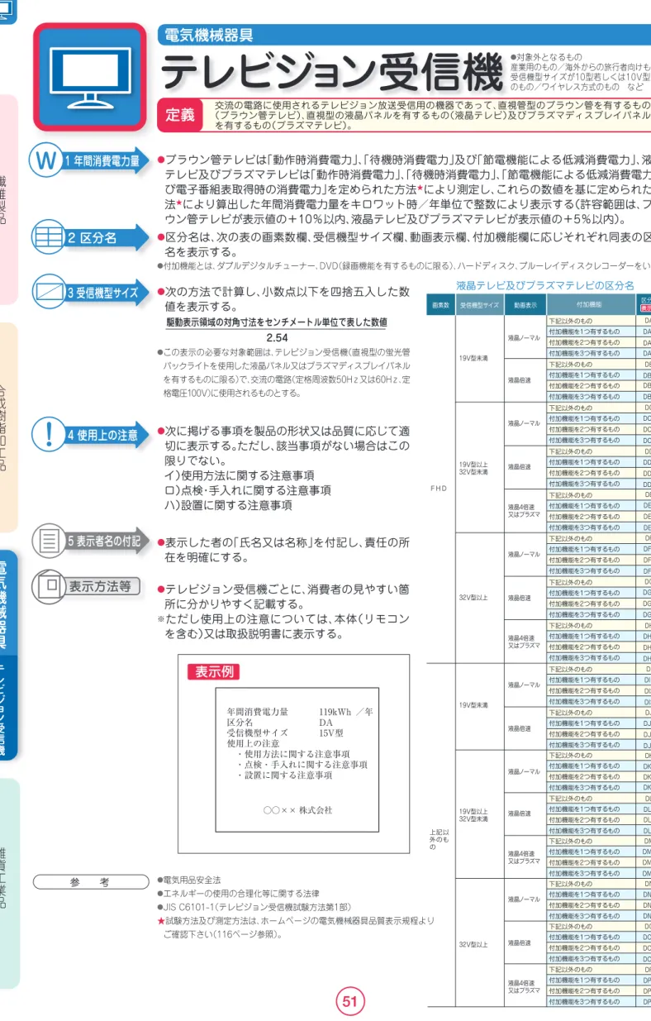Click page number 51

[350, 1002]
